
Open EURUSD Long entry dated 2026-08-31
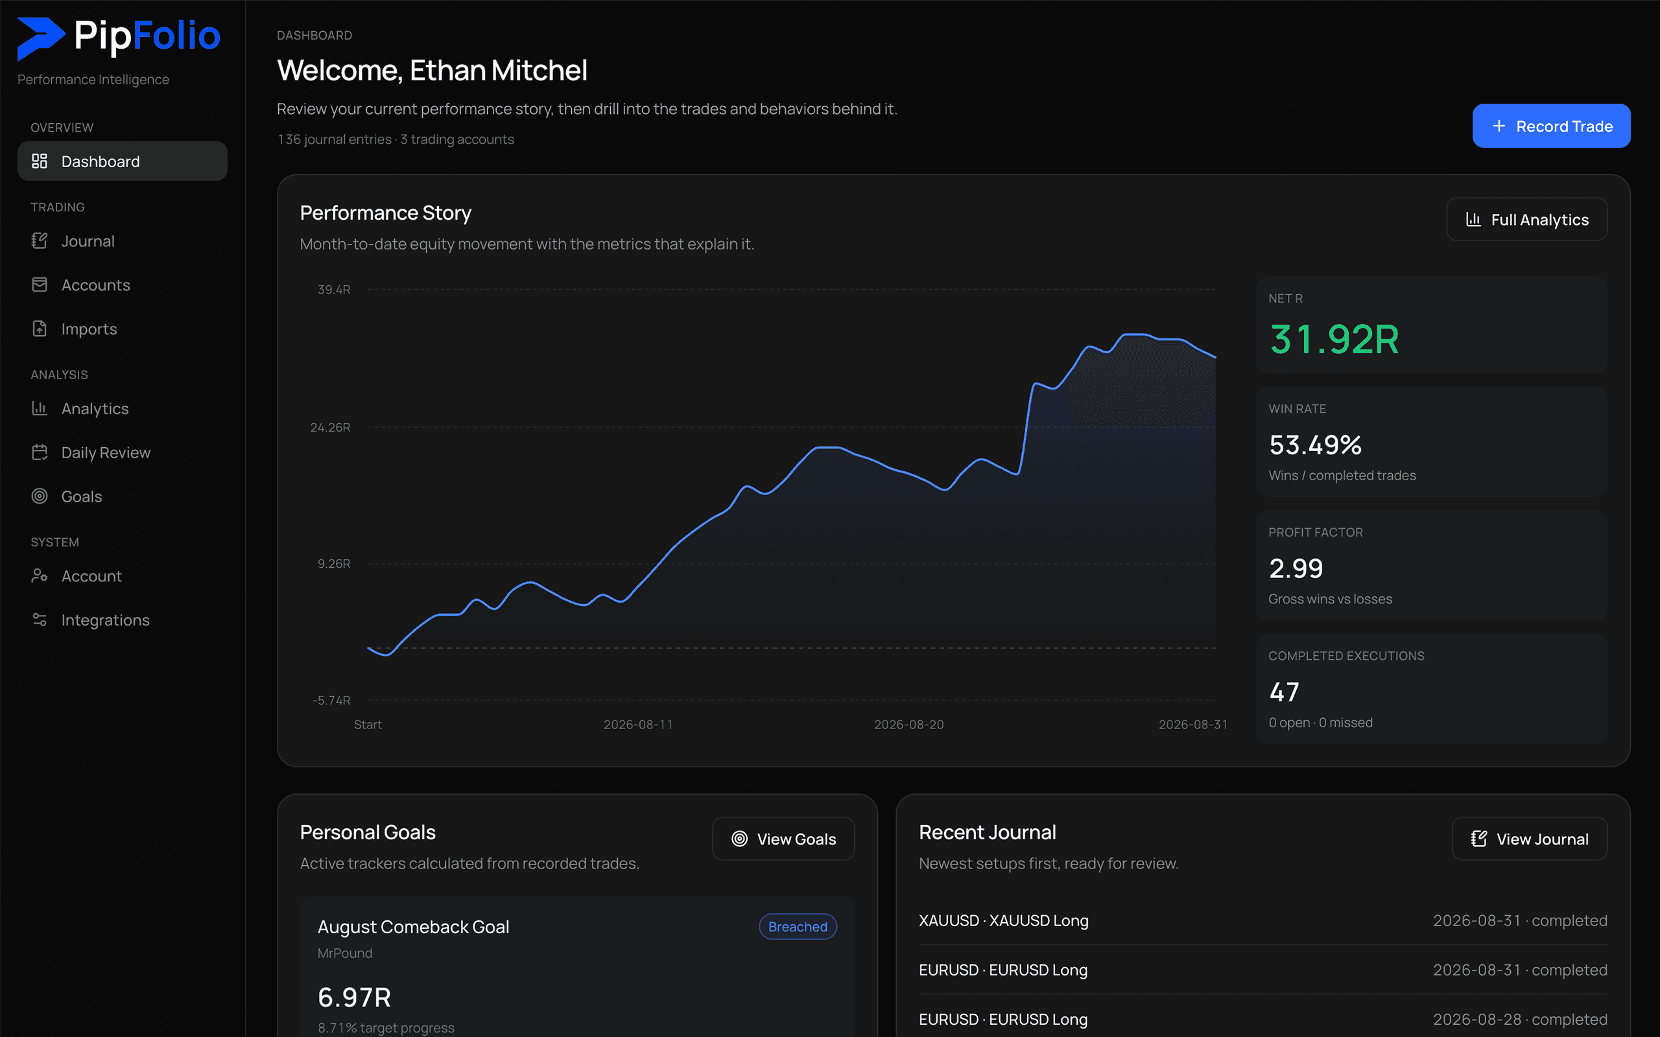click(1263, 970)
